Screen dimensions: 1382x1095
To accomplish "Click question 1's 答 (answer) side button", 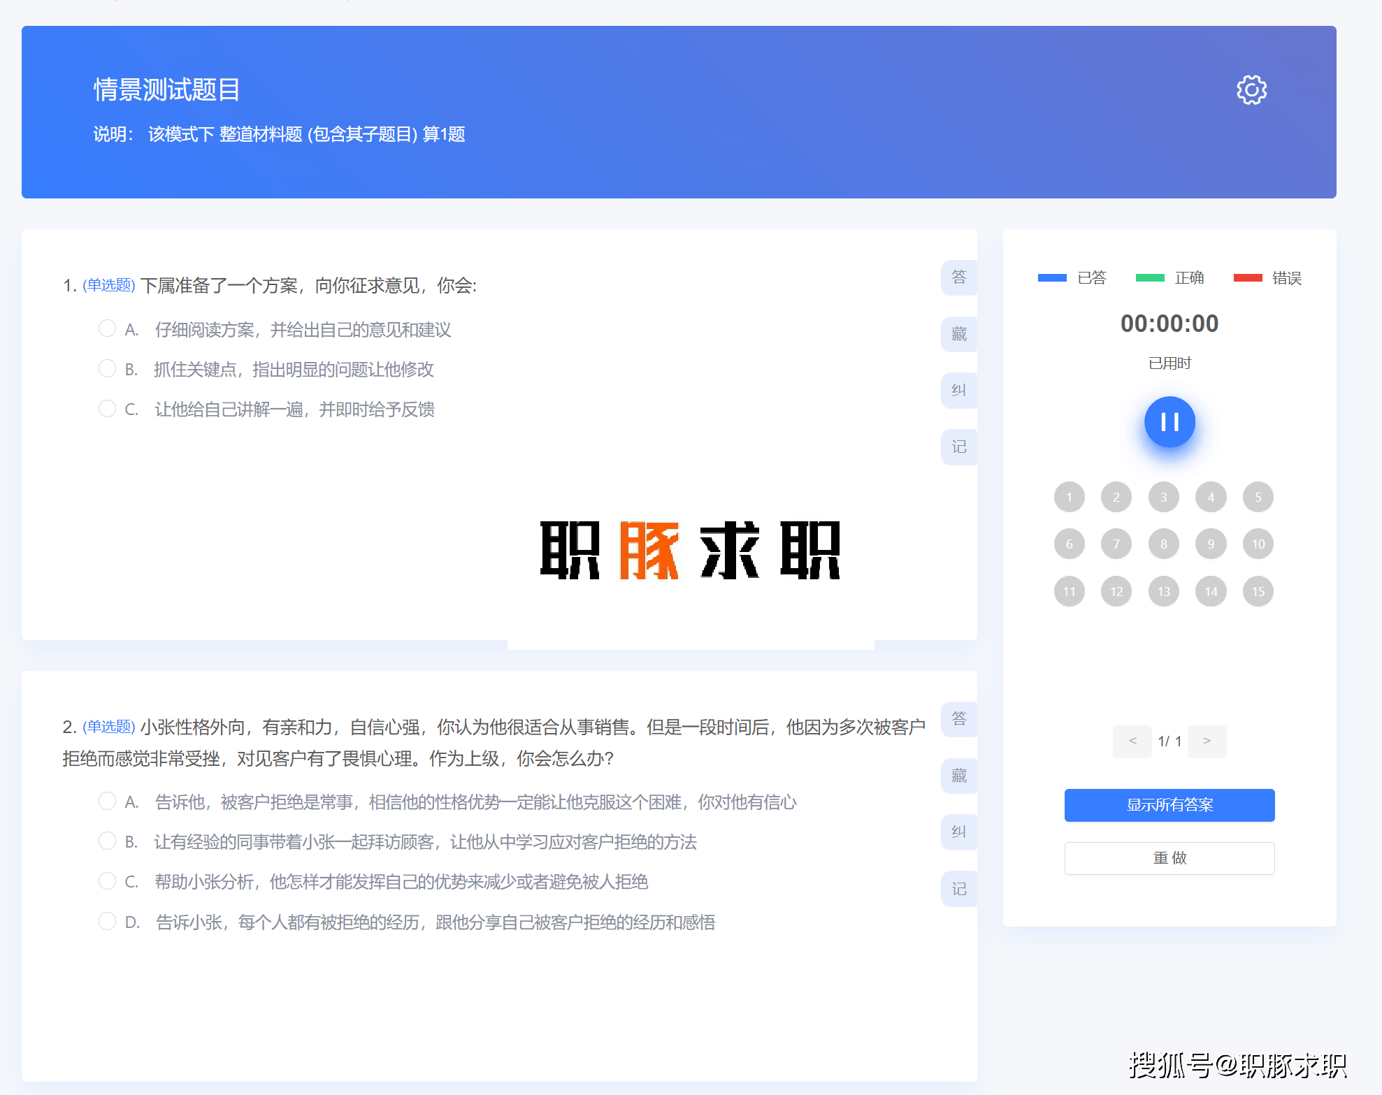I will click(958, 277).
